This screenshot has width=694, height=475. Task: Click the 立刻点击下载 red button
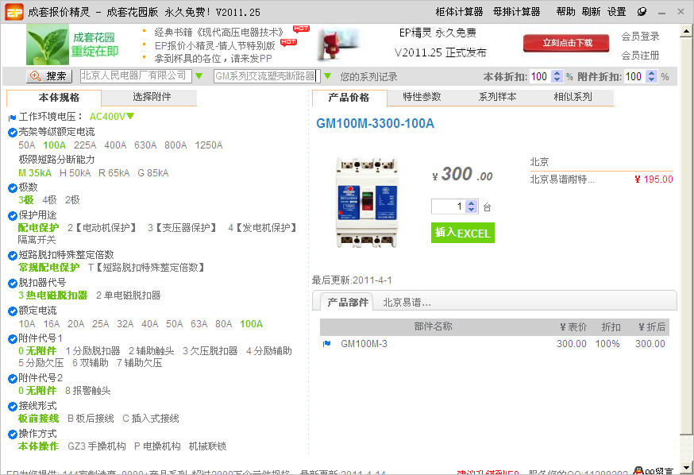[566, 43]
